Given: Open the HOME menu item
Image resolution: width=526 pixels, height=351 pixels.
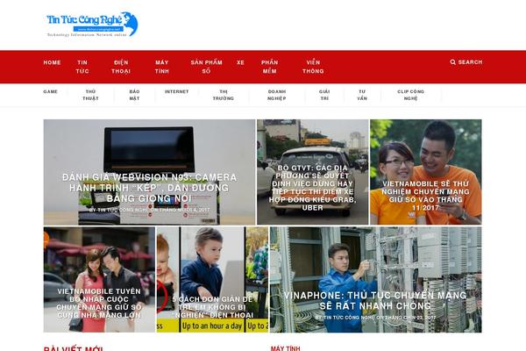Looking at the screenshot, I should coord(52,62).
